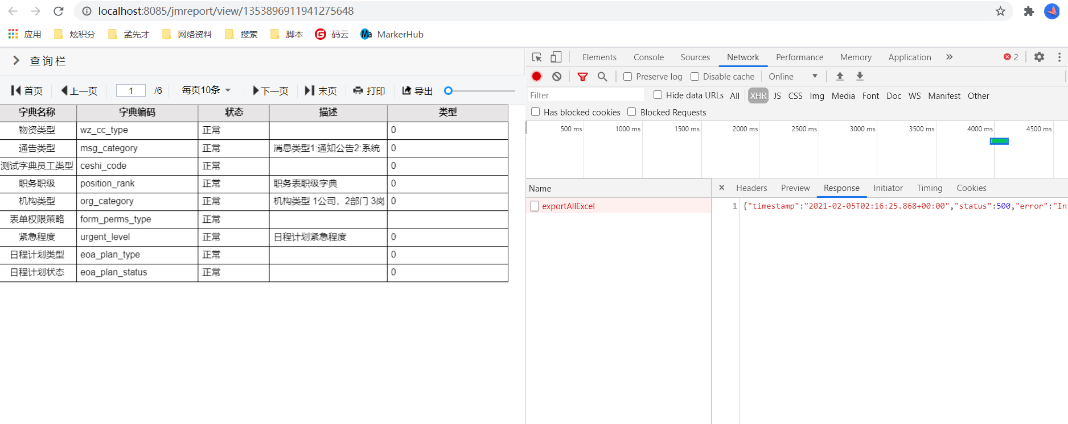Export HAR file with download arrow
Image resolution: width=1068 pixels, height=424 pixels.
860,76
